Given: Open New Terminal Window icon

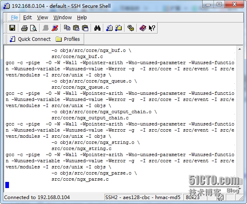Looking at the screenshot, I should tap(109, 28).
